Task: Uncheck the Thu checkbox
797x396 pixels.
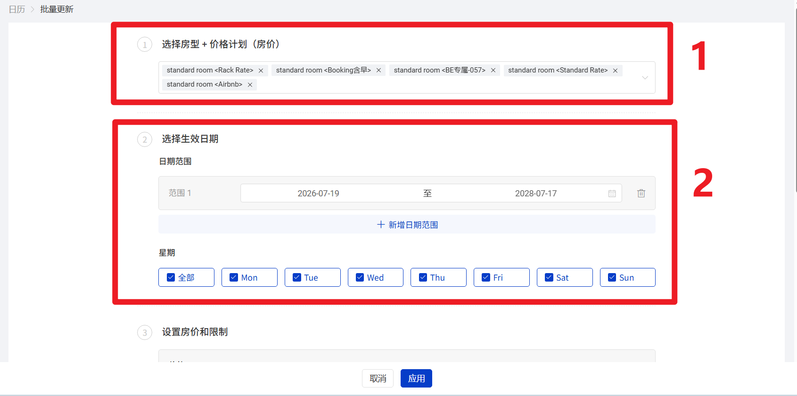Action: 423,277
